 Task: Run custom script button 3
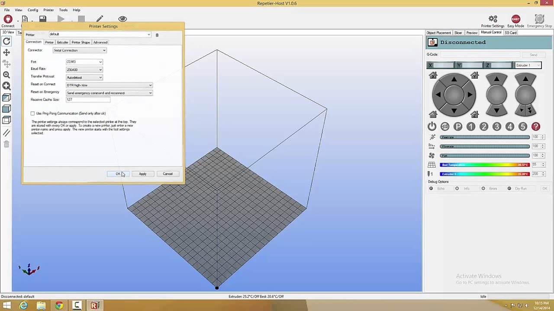point(497,127)
